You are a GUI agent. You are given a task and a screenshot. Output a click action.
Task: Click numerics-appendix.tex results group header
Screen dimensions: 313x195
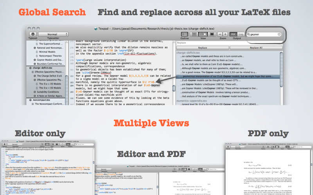192,101
